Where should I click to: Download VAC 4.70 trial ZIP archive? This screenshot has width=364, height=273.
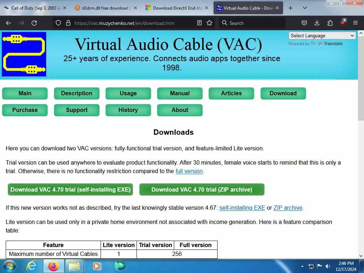[202, 189]
